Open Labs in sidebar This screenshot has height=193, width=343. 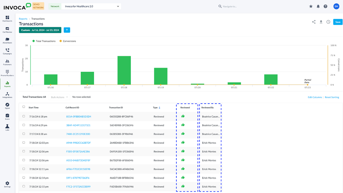tap(7, 128)
